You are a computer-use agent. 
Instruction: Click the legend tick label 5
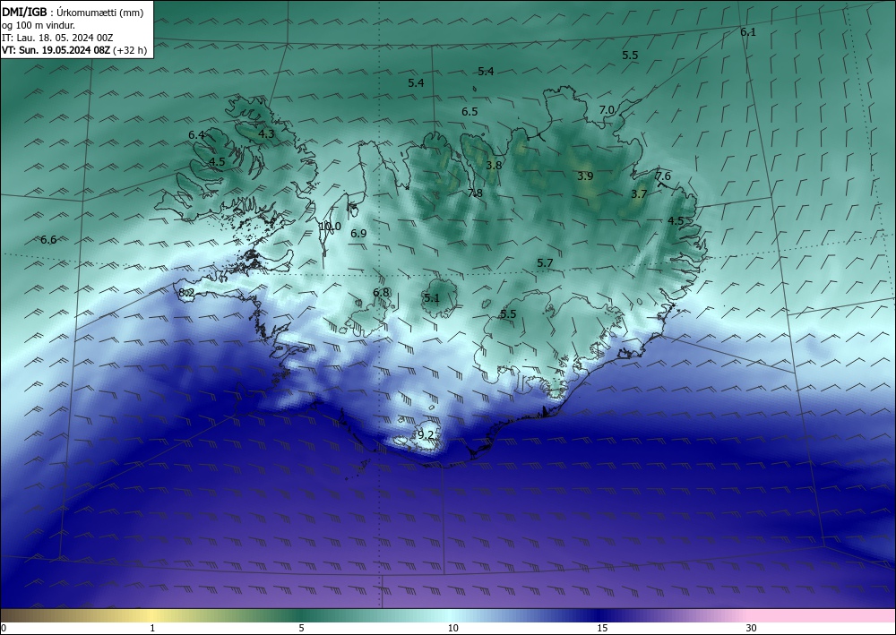click(301, 628)
